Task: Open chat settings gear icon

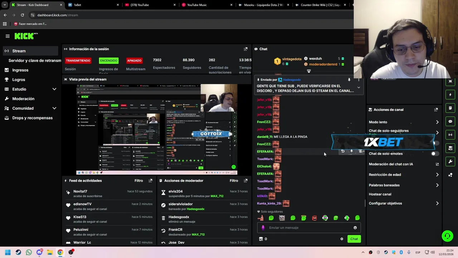Action: [342, 239]
